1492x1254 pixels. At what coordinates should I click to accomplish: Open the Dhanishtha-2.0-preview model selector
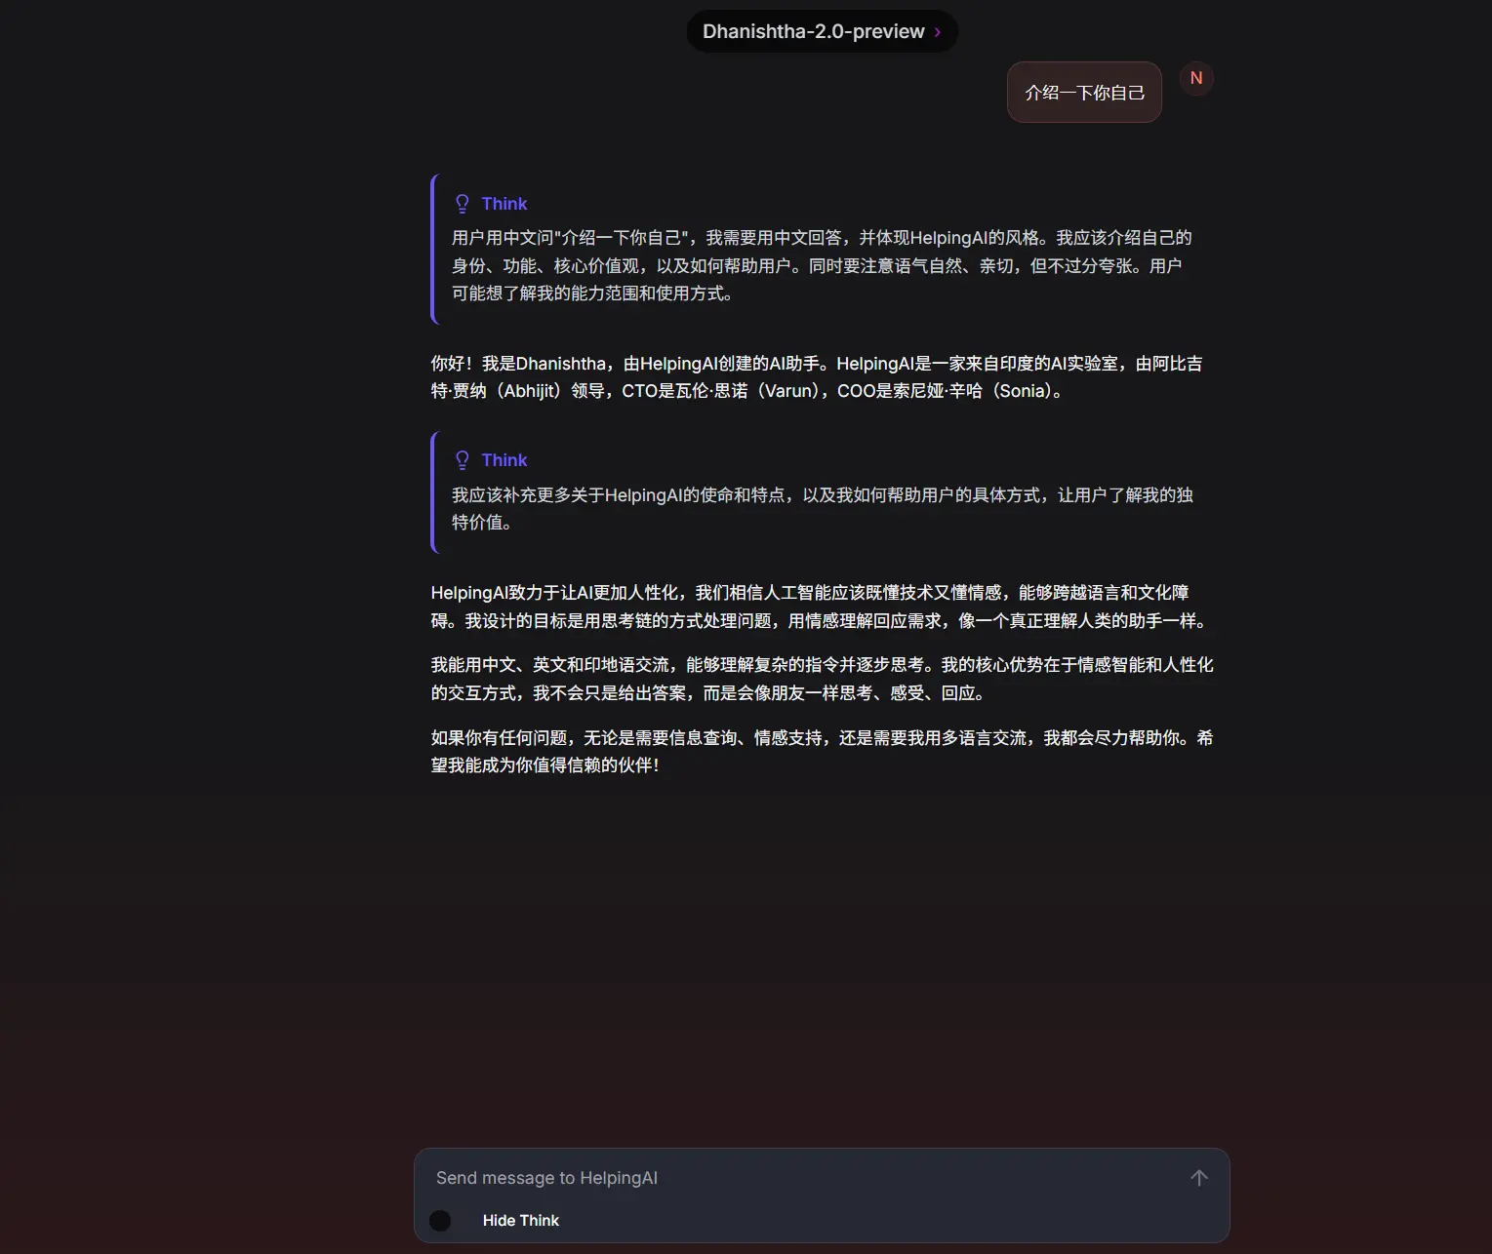coord(812,31)
